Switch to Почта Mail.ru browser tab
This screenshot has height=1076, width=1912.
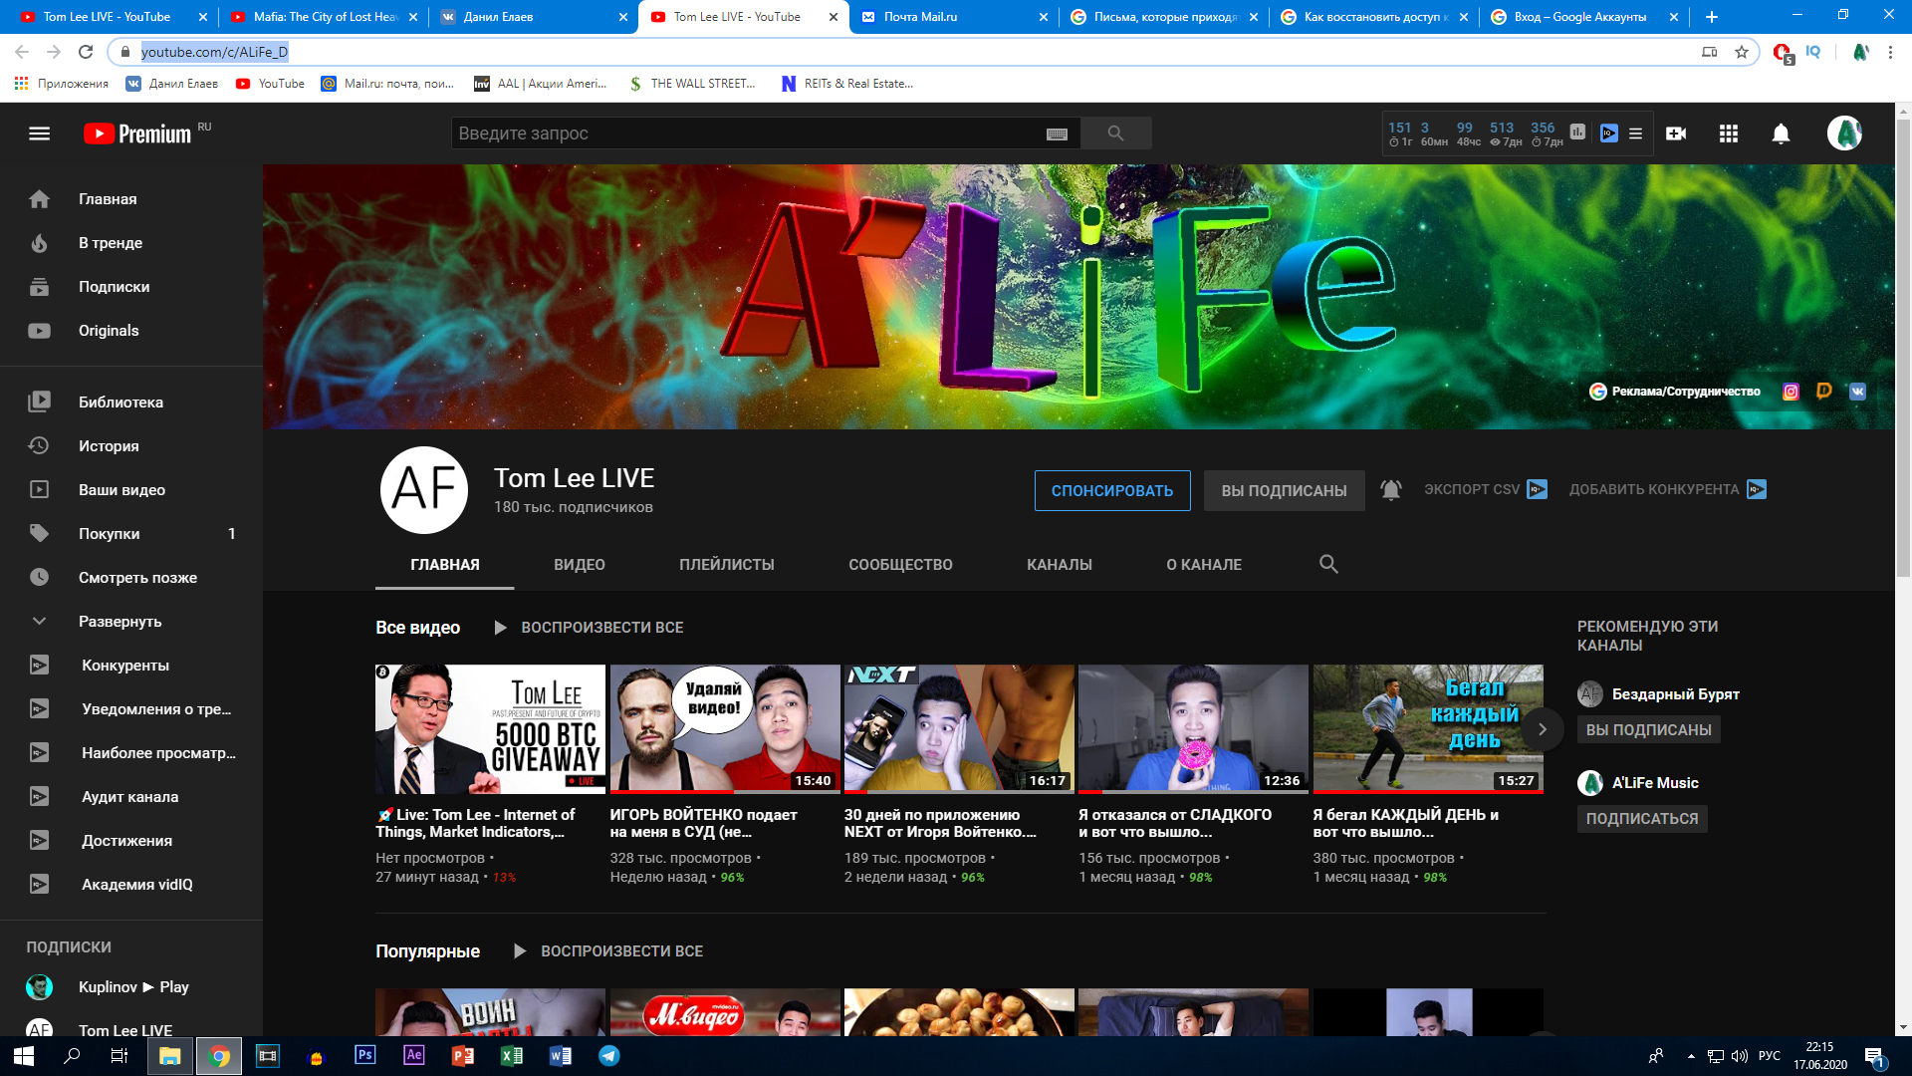[x=954, y=17]
